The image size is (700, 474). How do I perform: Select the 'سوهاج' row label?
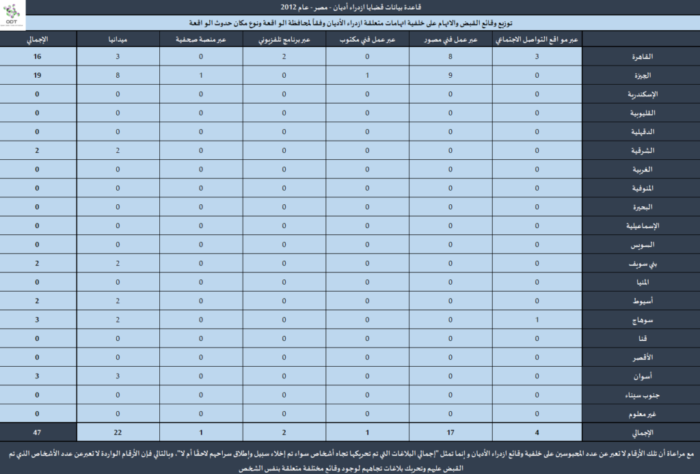click(x=643, y=320)
